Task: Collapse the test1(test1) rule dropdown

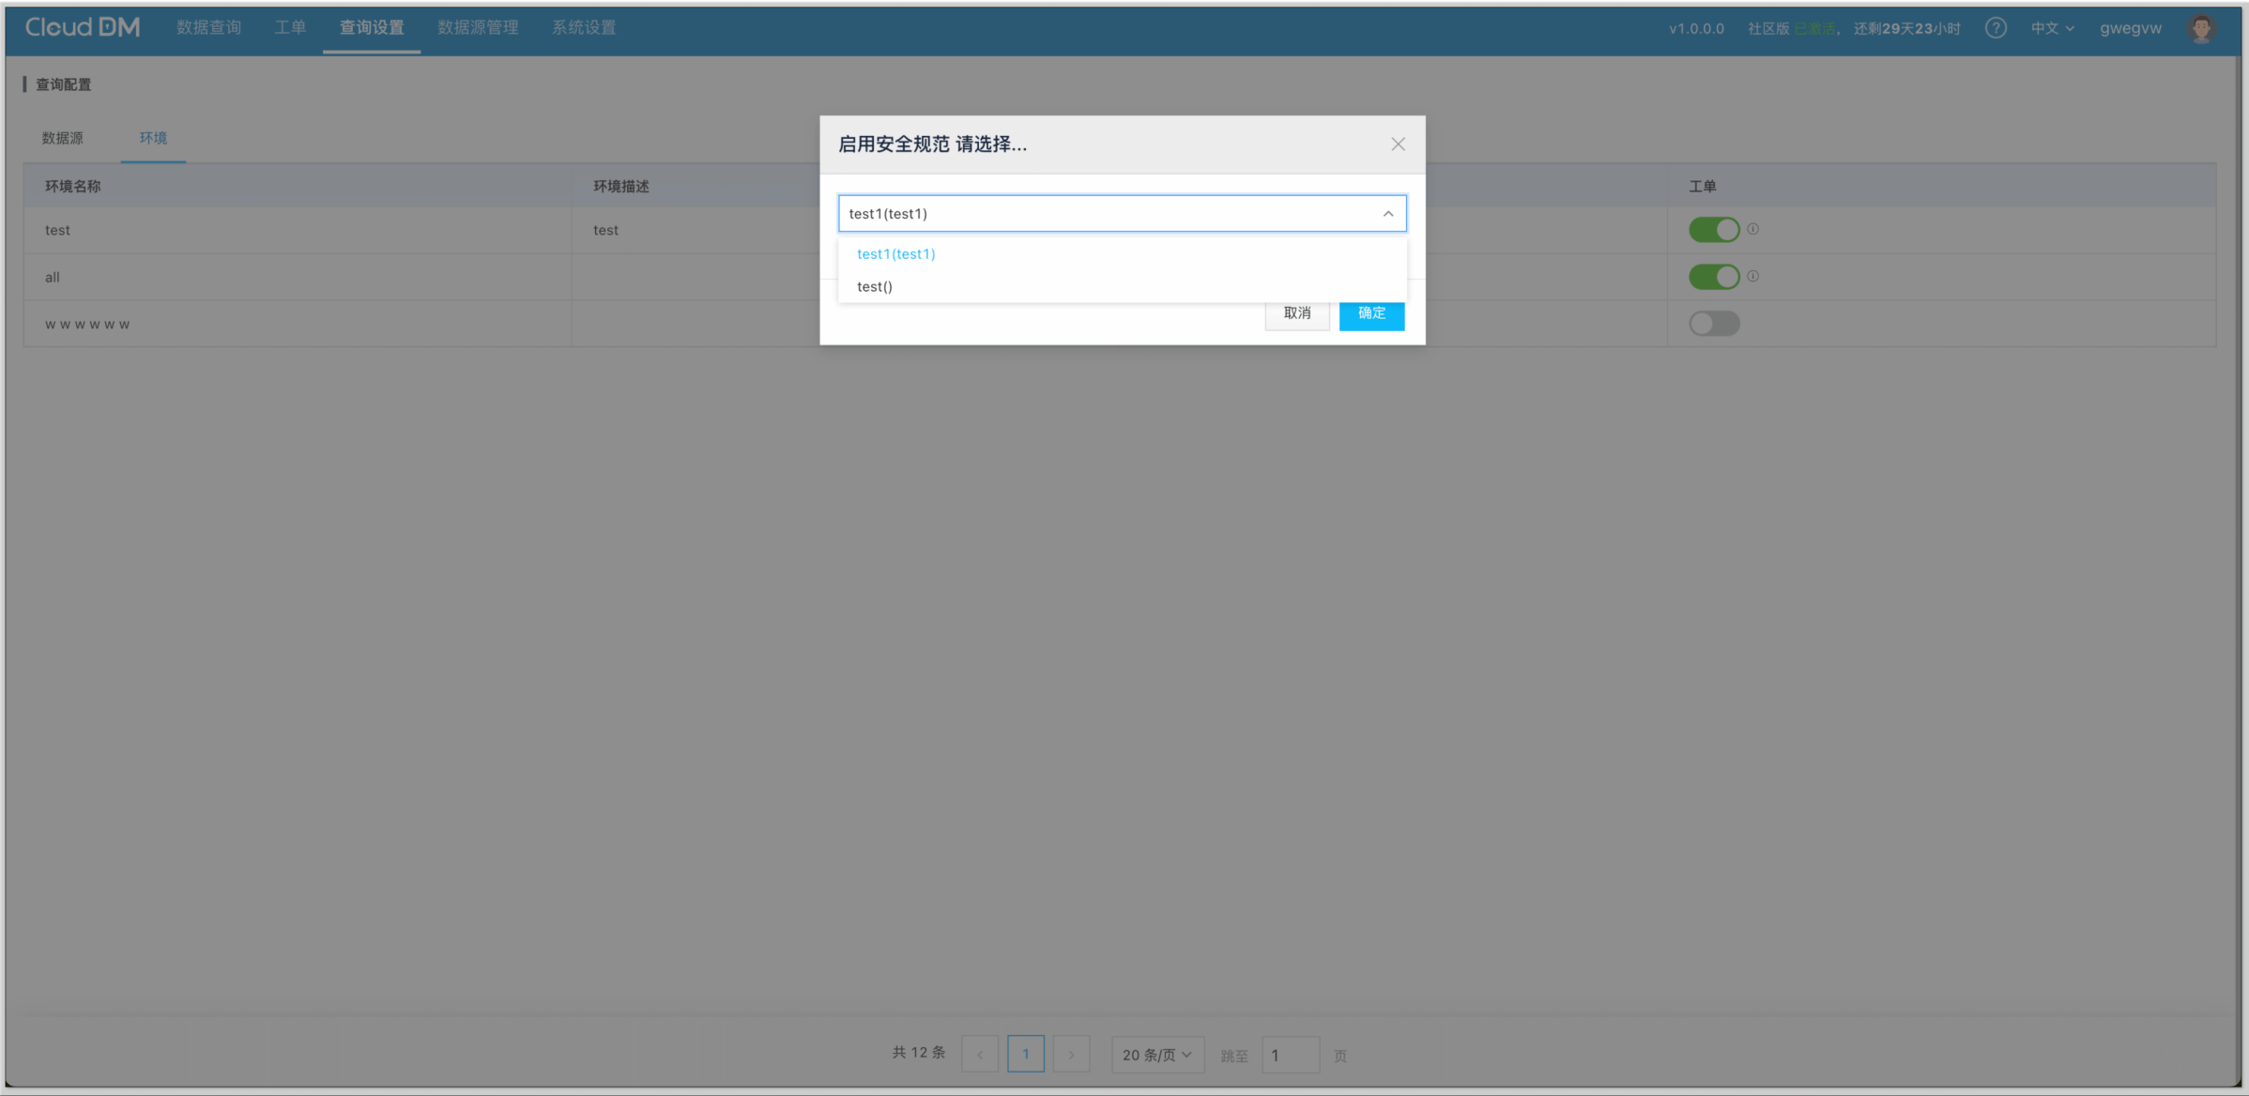Action: point(1387,214)
